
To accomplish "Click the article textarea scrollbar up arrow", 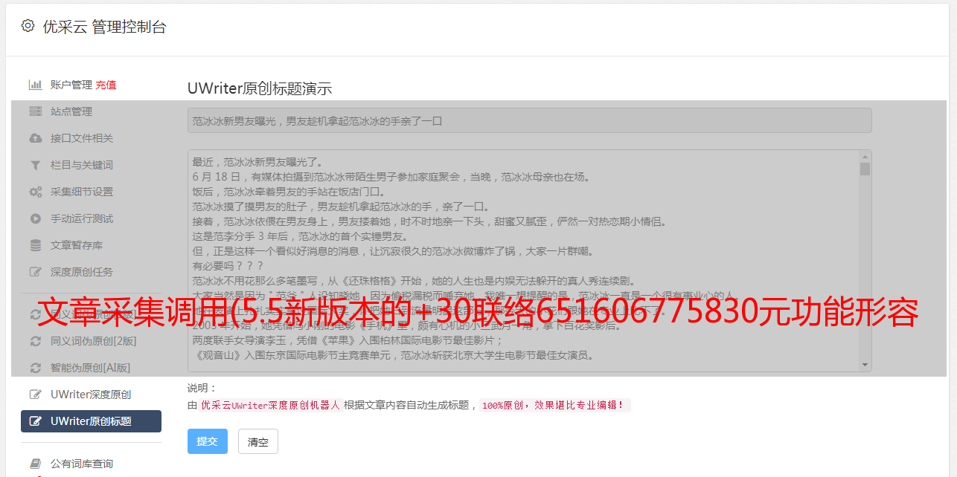I will click(865, 157).
